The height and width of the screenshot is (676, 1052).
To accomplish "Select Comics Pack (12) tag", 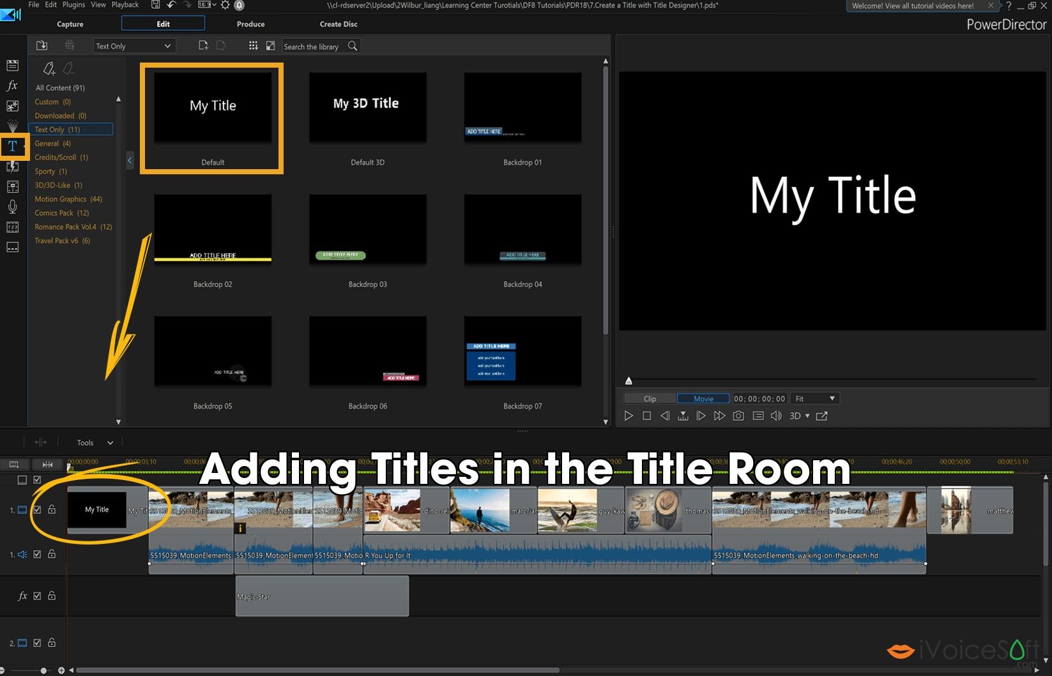I will click(62, 213).
